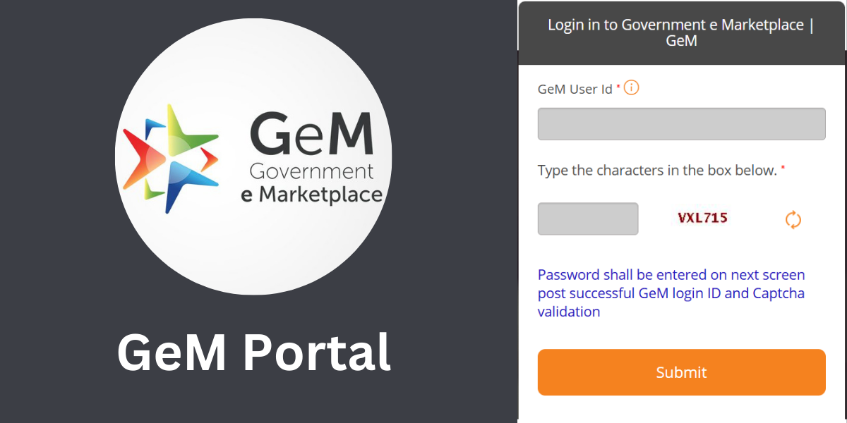The image size is (847, 423).
Task: Focus the GeM User Id text field
Action: coord(681,124)
